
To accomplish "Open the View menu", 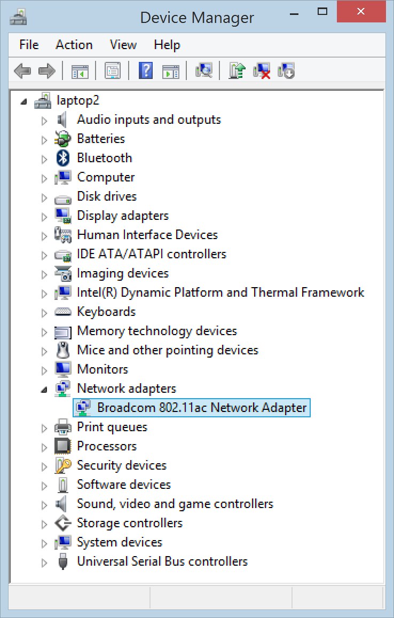I will pyautogui.click(x=123, y=44).
